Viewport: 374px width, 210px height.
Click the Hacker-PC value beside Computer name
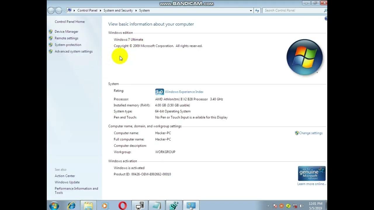tap(163, 133)
